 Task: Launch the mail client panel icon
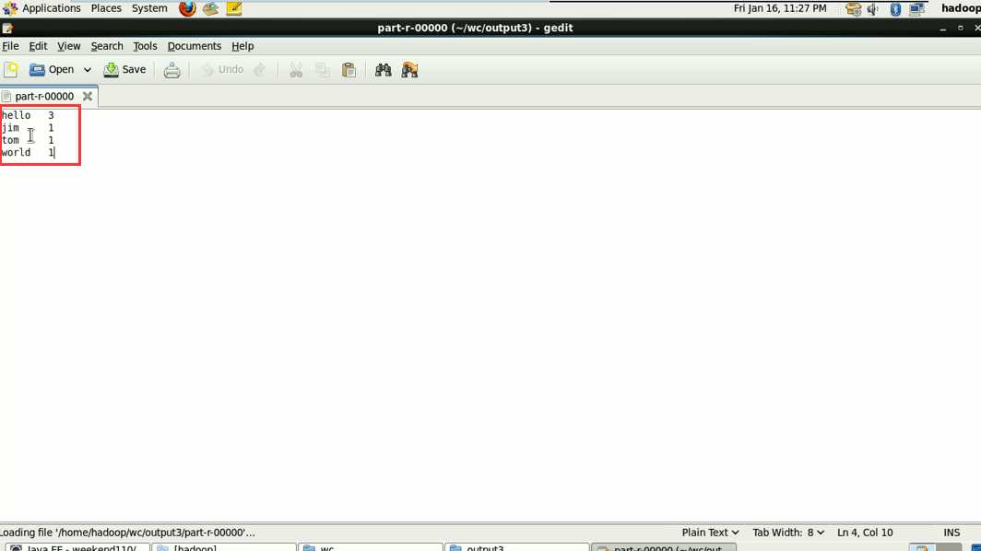(x=211, y=9)
